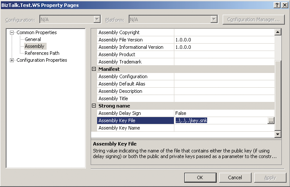Select Assembly Title property
The height and width of the screenshot is (187, 290).
pos(136,98)
